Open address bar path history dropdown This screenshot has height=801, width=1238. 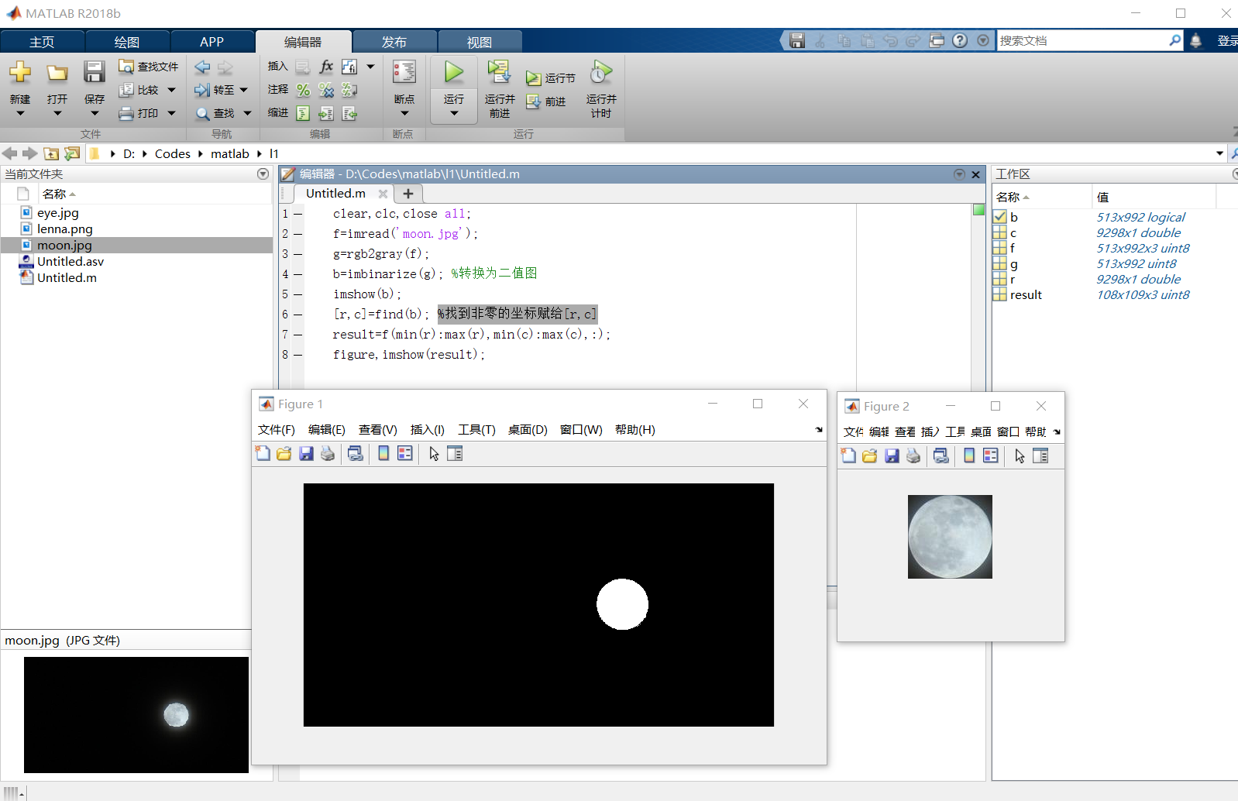coord(1219,153)
